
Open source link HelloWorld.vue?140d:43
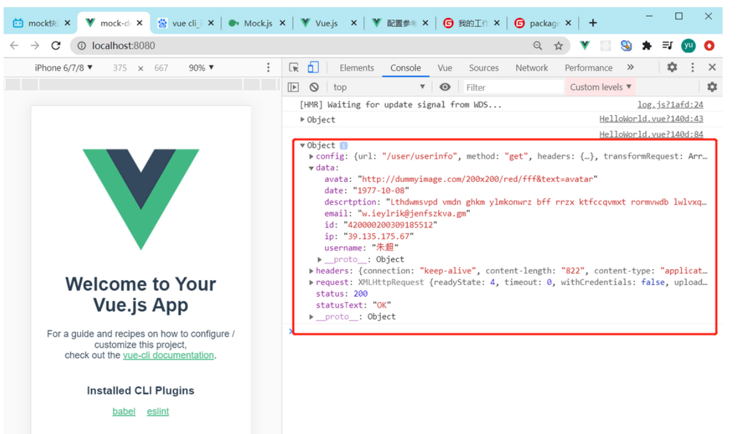pyautogui.click(x=651, y=119)
